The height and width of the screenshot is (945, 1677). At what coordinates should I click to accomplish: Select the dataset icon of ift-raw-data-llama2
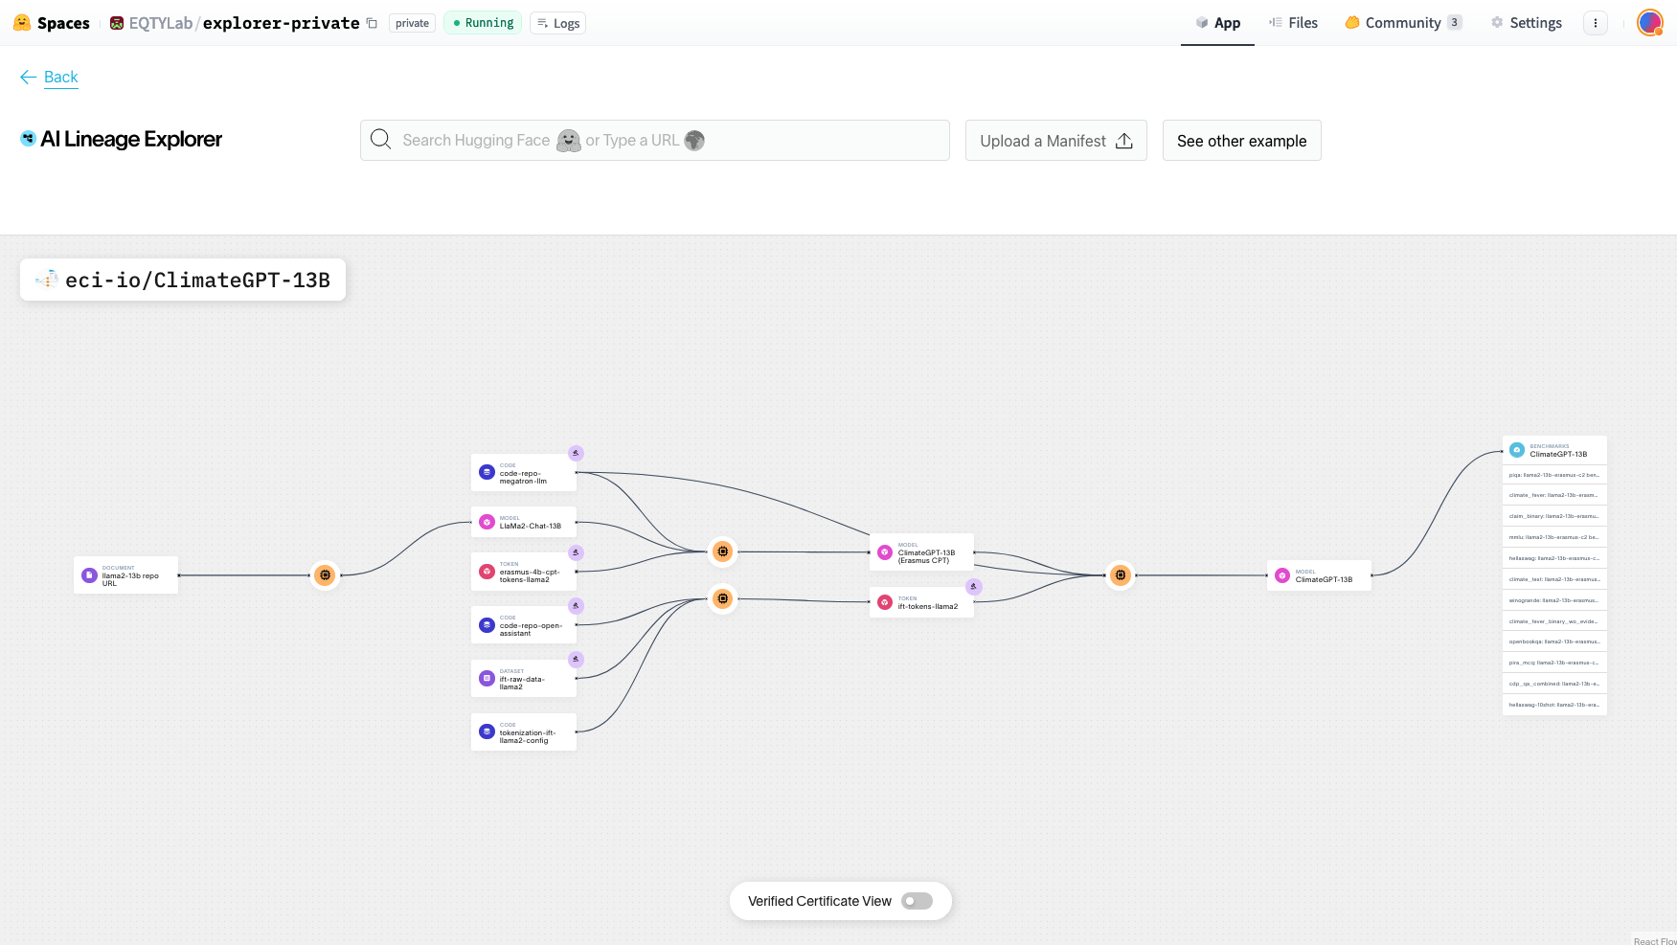(x=487, y=679)
